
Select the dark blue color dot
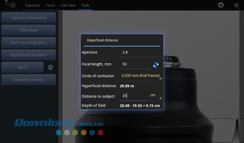[x=92, y=133]
